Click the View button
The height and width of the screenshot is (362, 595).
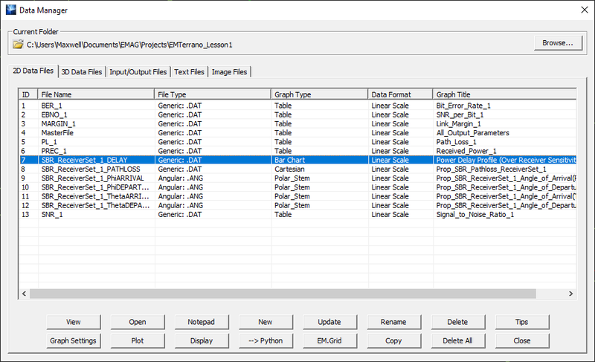tap(74, 322)
